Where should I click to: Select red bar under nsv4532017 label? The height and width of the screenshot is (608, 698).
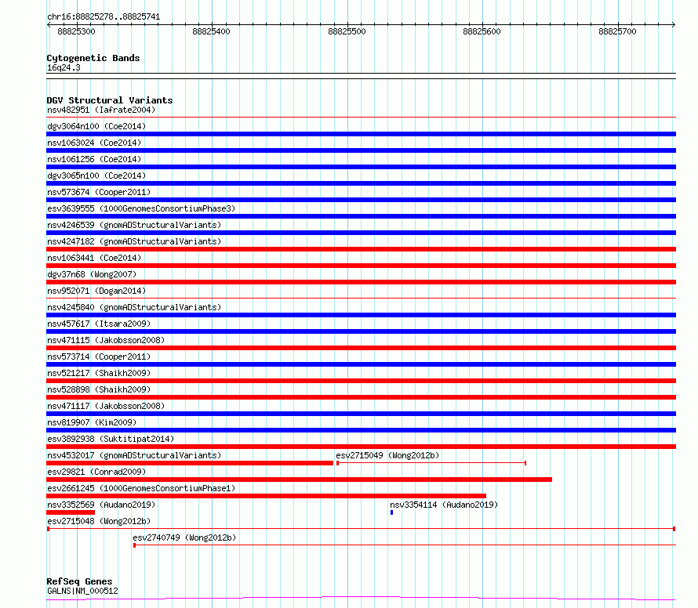(x=190, y=463)
